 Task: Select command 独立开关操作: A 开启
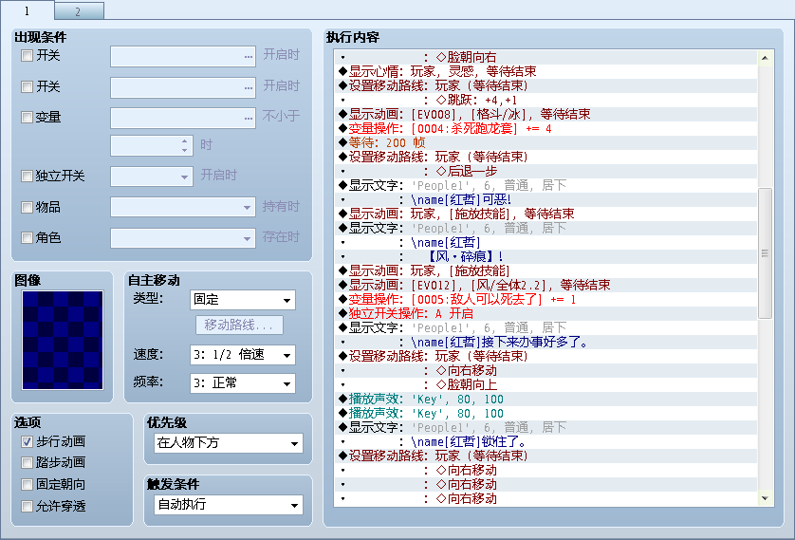click(547, 313)
